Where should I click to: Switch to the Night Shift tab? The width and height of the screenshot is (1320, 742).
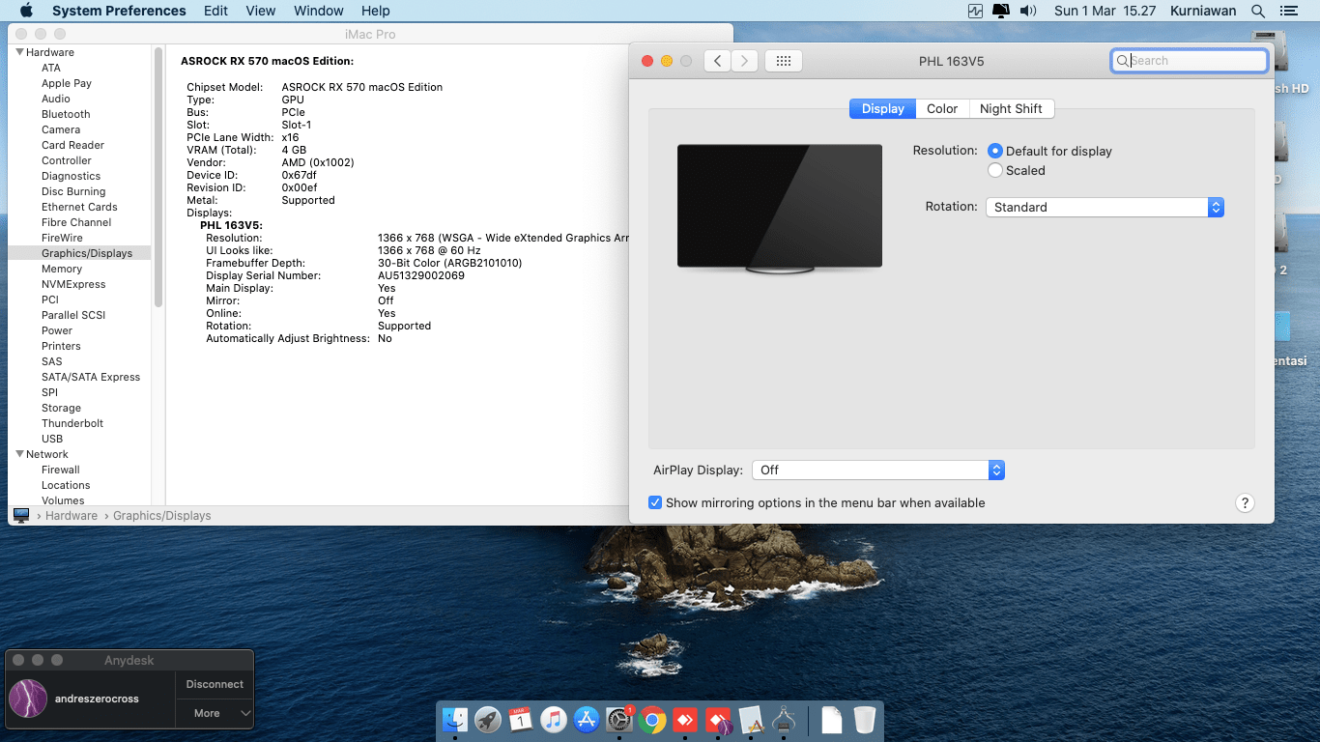[x=1011, y=108]
